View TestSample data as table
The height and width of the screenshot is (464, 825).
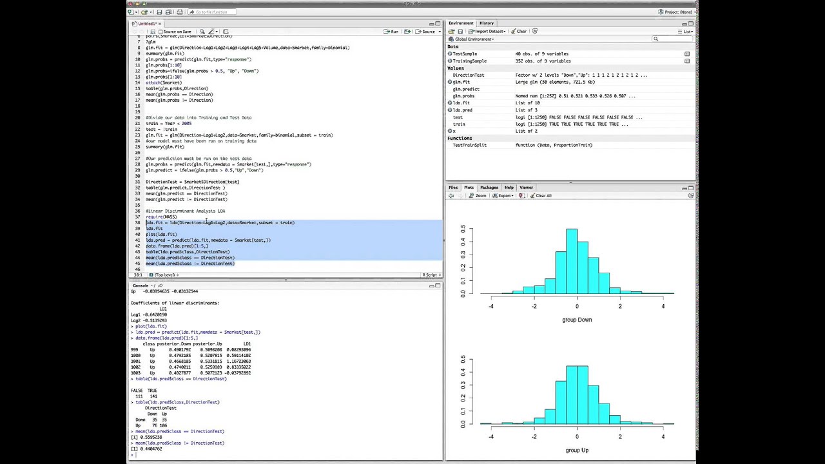point(687,54)
